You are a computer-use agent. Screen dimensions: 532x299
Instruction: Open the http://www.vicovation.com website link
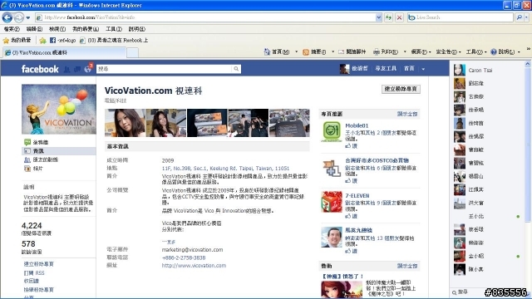[194, 266]
